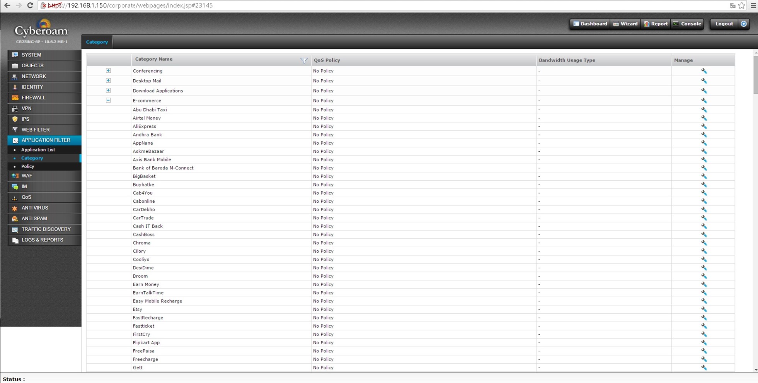The height and width of the screenshot is (383, 758).
Task: Open the Report button
Action: [x=656, y=24]
